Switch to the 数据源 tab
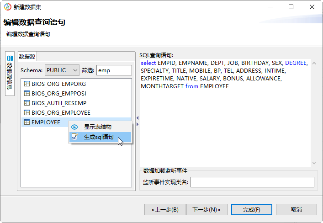 coord(27,56)
